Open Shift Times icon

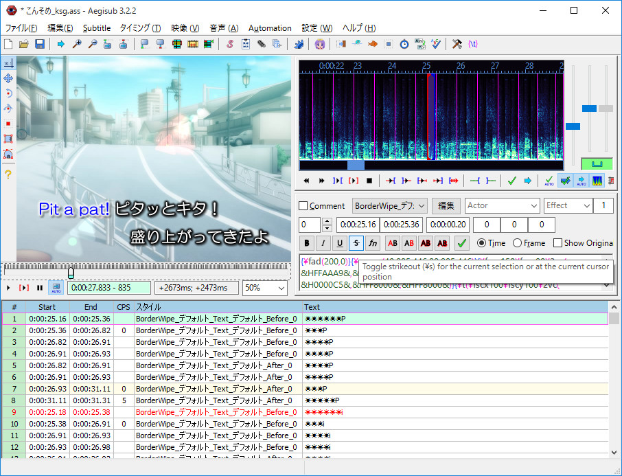(341, 44)
